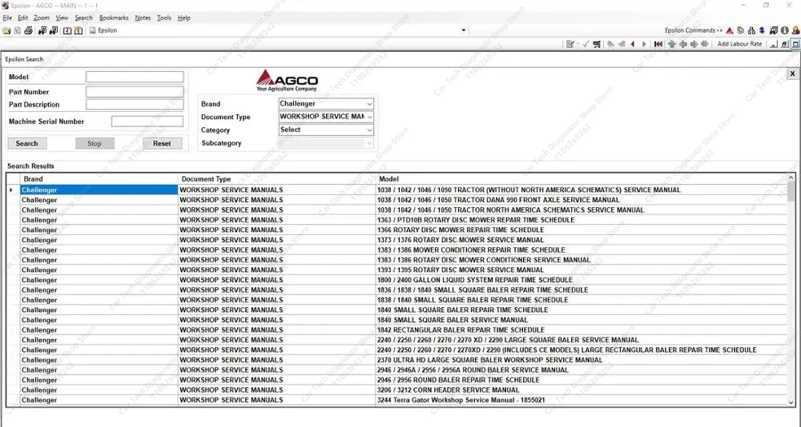Open the Help menu
Screen dimensions: 801x427
click(184, 18)
